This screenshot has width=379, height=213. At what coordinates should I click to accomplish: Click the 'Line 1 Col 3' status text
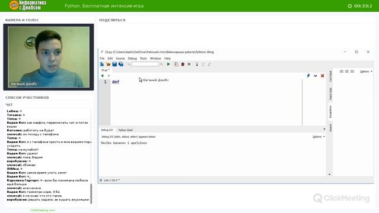111,180
